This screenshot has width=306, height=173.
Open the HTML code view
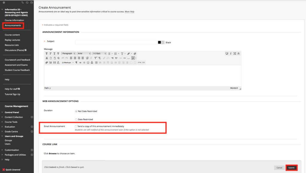click(x=140, y=62)
